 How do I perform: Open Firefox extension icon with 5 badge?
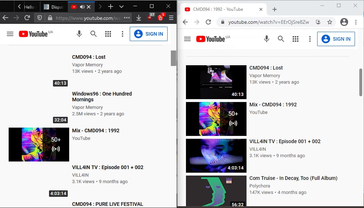161,17
